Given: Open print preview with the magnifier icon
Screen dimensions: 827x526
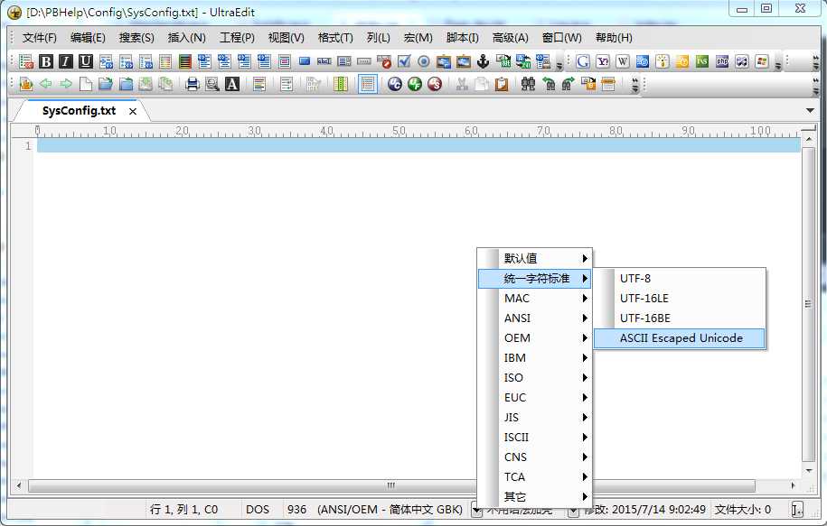Looking at the screenshot, I should tap(212, 84).
